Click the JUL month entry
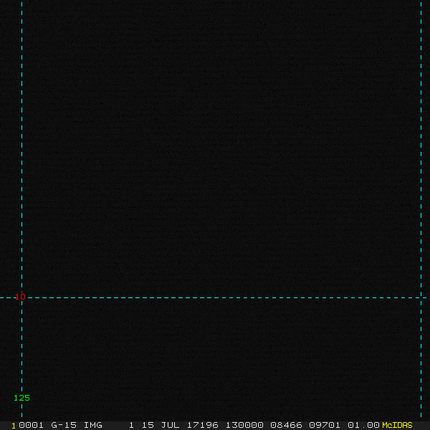 coord(170,425)
